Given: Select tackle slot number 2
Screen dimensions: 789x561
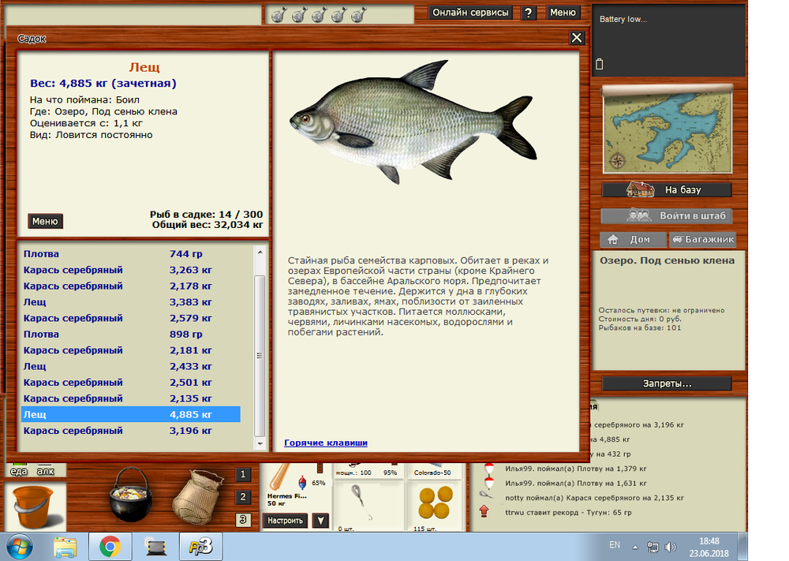Looking at the screenshot, I should pyautogui.click(x=244, y=498).
